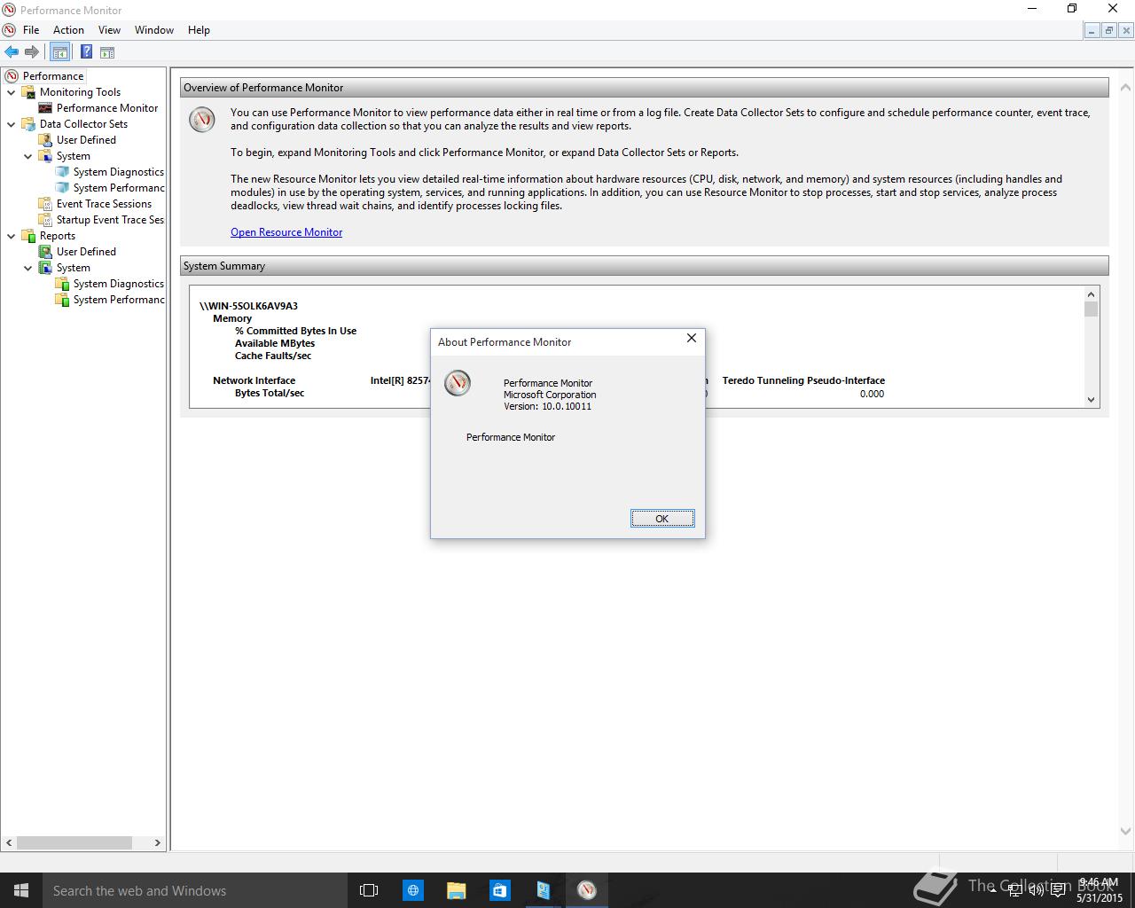The width and height of the screenshot is (1135, 908).
Task: Open Help from the toolbar question-mark icon
Action: pos(86,52)
